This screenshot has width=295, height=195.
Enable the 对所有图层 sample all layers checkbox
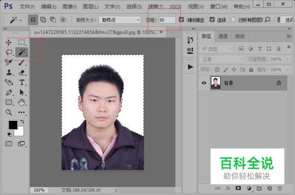(233, 19)
